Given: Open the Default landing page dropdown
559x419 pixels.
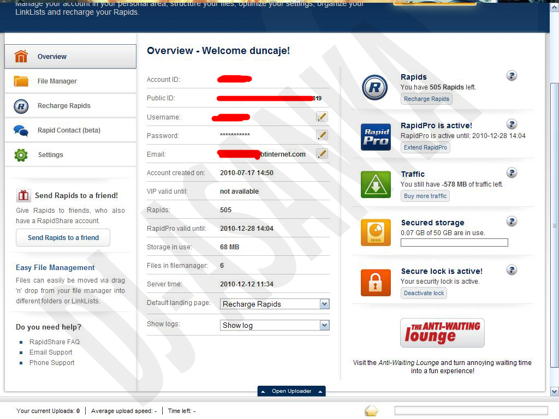Looking at the screenshot, I should [275, 304].
